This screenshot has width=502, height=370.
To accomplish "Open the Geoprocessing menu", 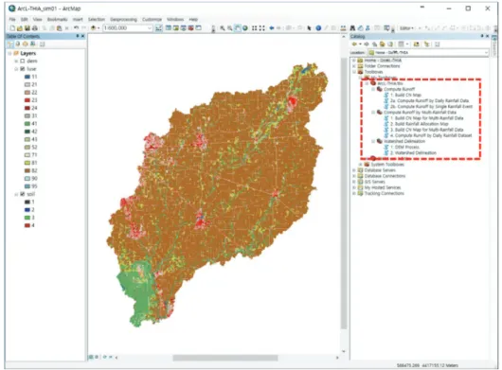I will (123, 19).
